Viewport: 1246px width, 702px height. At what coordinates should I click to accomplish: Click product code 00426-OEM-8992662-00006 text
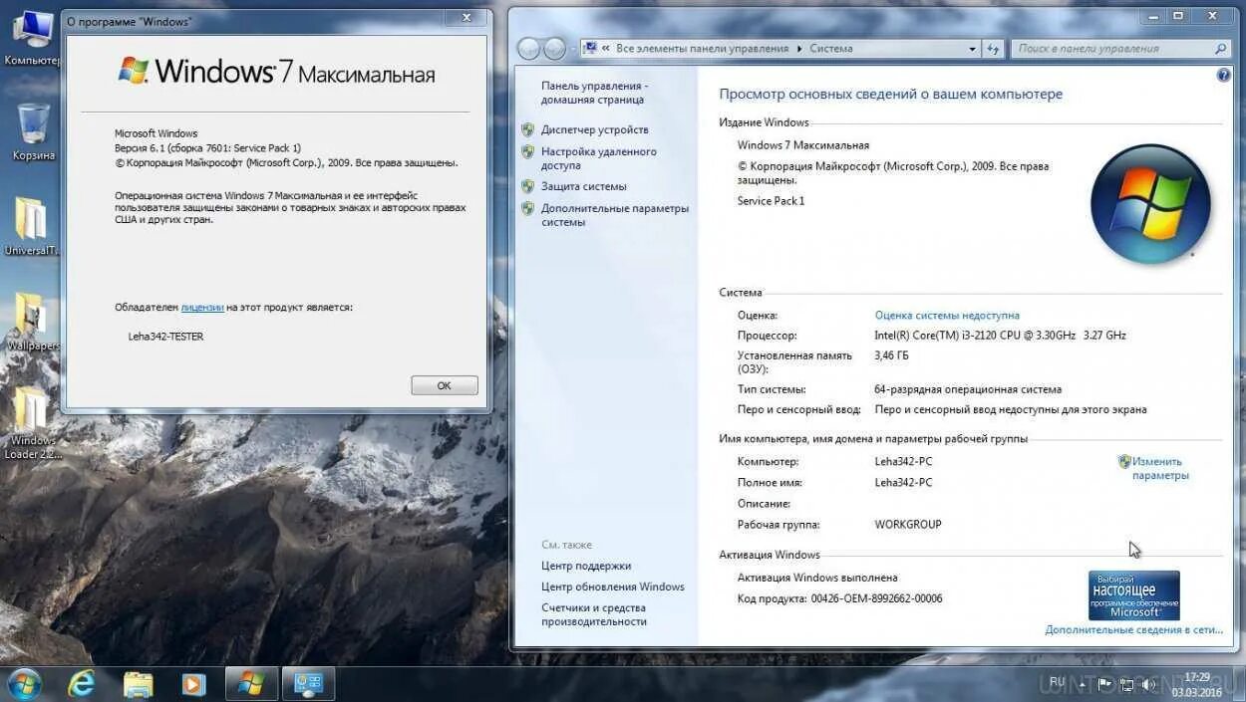(874, 598)
